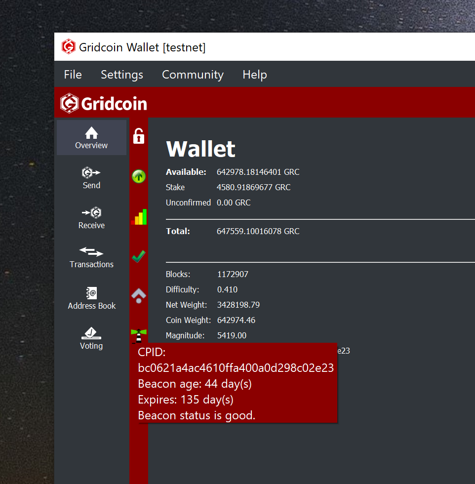Click the Stake amount 4580.91869677 GRC
The height and width of the screenshot is (484, 475).
[x=253, y=187]
